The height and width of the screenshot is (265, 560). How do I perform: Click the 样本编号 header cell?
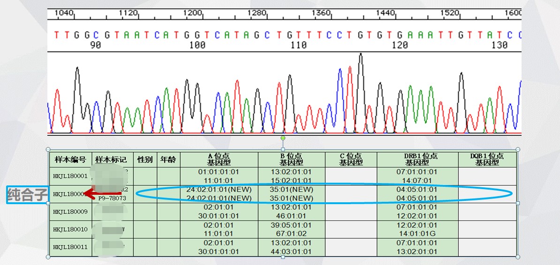coord(70,160)
